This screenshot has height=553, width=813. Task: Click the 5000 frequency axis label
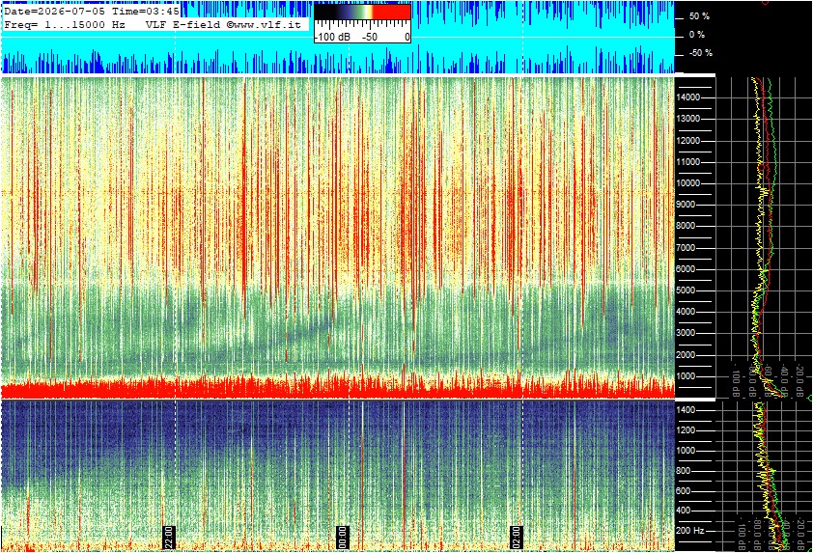686,290
